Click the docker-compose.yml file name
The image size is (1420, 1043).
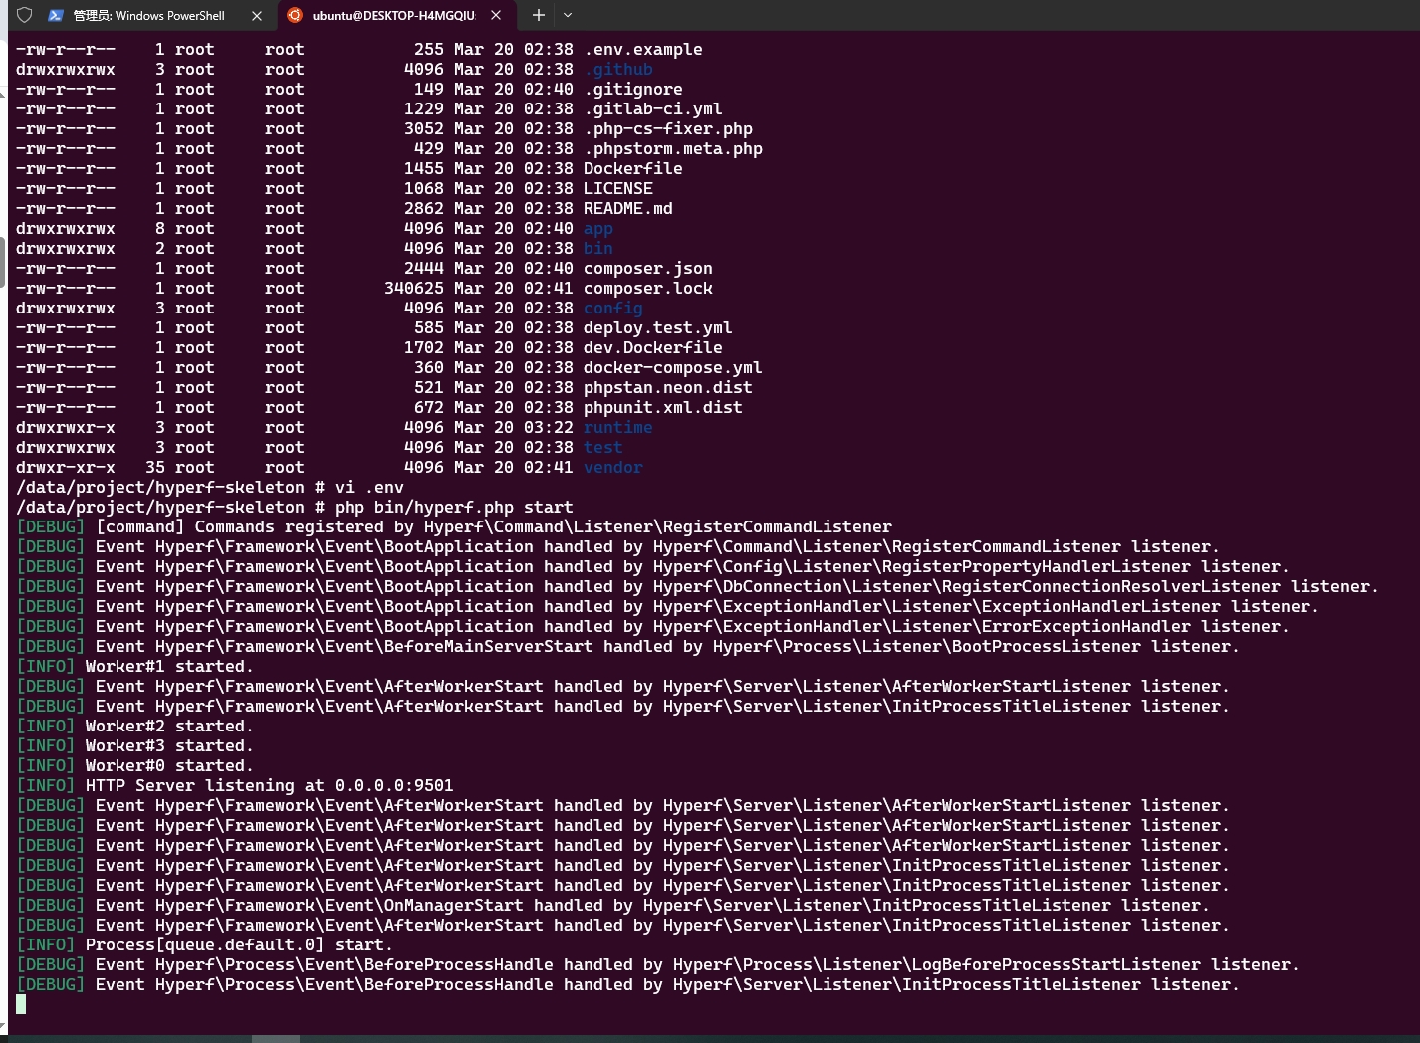coord(673,368)
